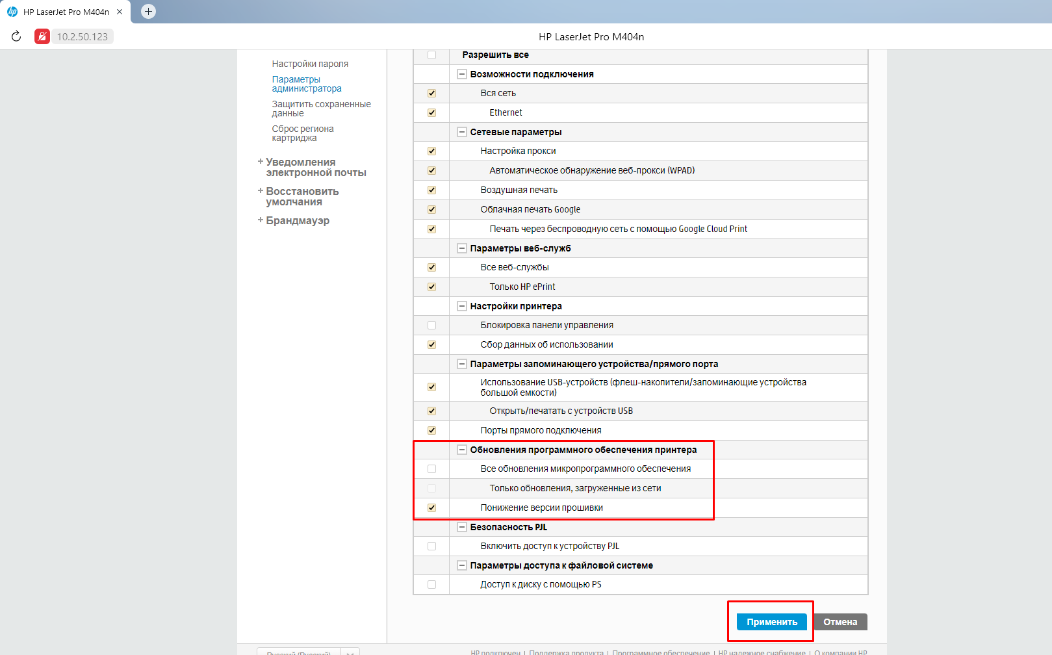Screen dimensions: 1052x655
Task: Toggle the "Настройка прокси" checkbox
Action: pyautogui.click(x=432, y=151)
